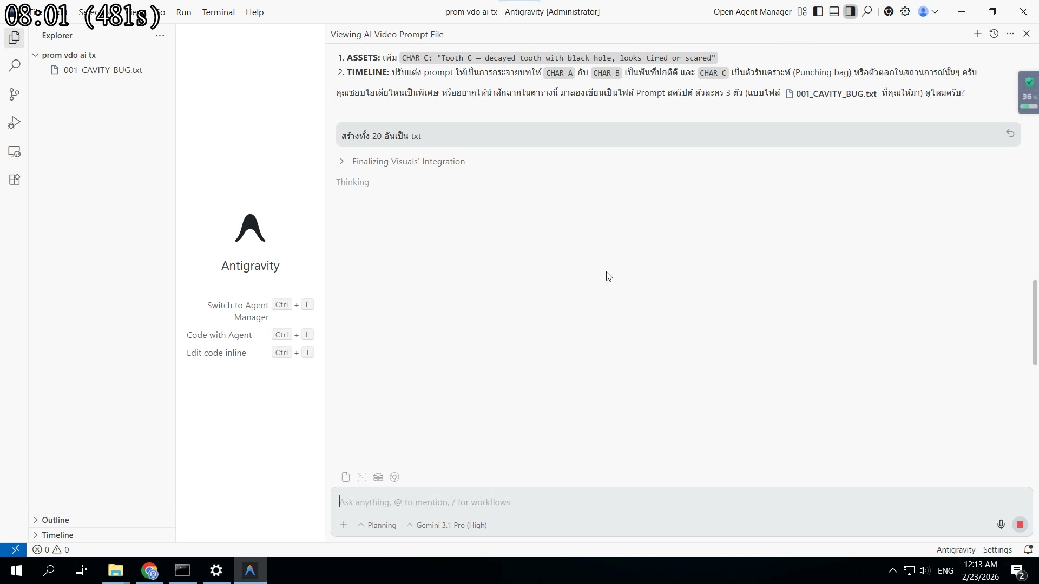Attach terminal context above the chat input
This screenshot has width=1039, height=584.
[361, 477]
